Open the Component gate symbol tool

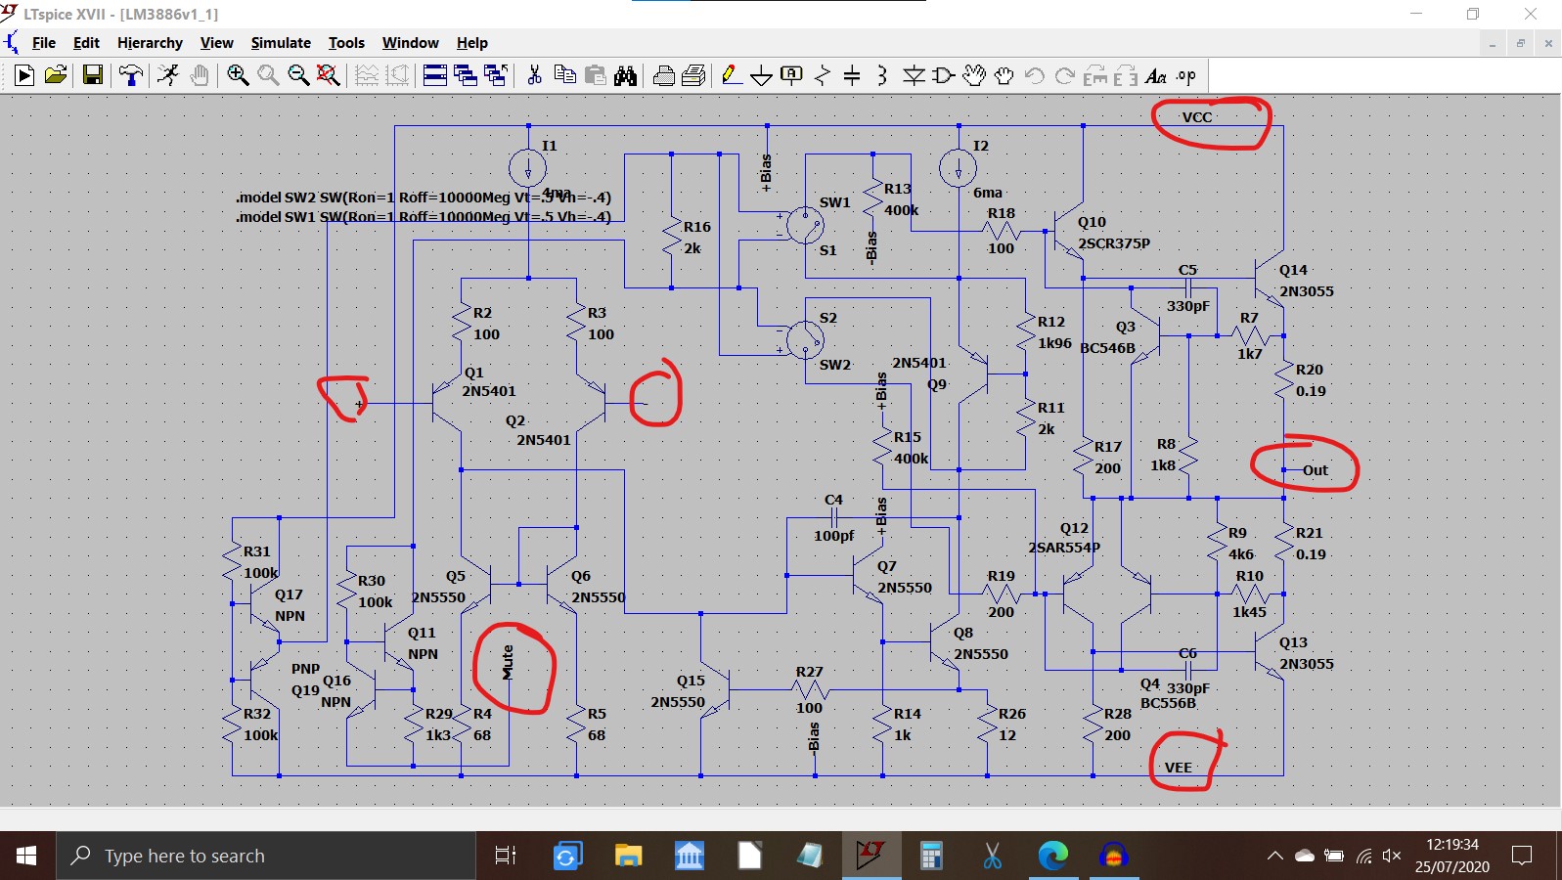click(x=944, y=75)
